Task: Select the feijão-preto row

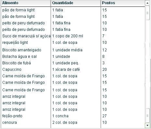Action: pyautogui.click(x=73, y=116)
